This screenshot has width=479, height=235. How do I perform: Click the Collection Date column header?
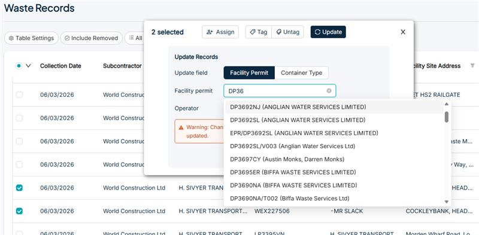click(x=60, y=66)
